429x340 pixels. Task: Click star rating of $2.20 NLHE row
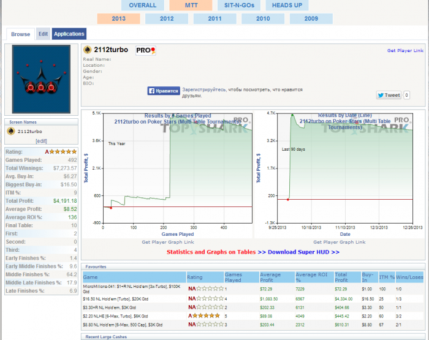point(204,316)
